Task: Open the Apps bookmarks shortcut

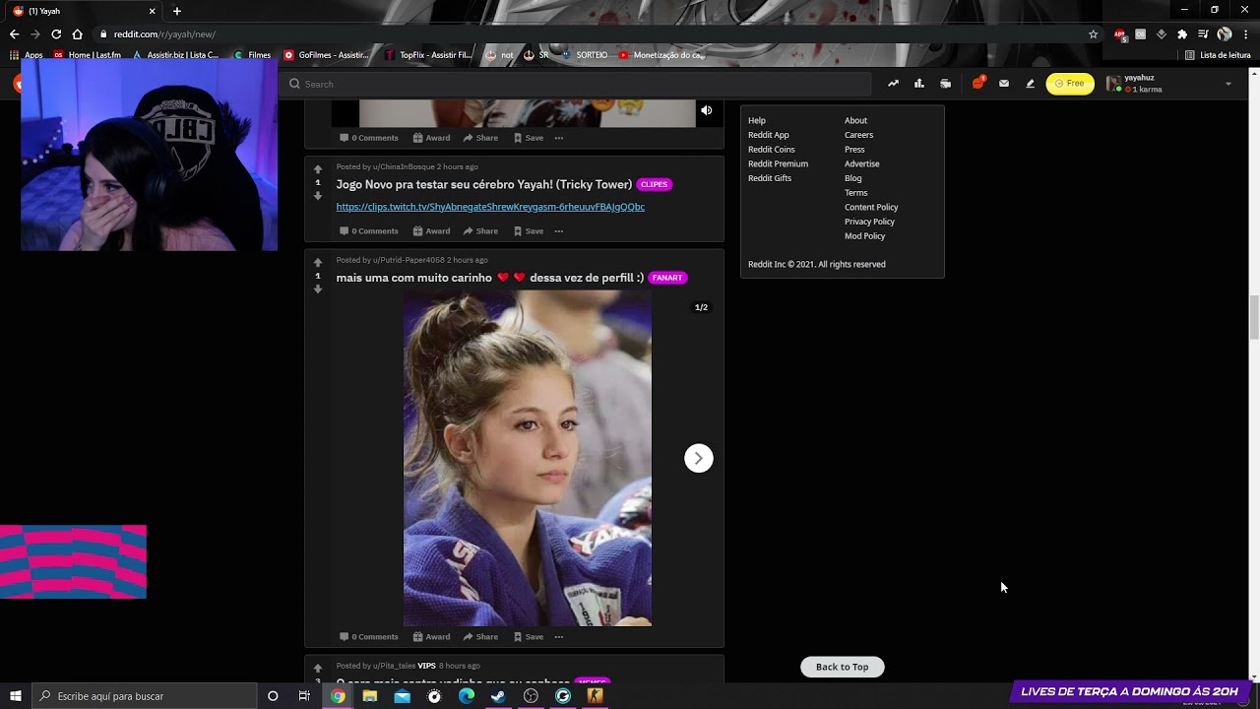Action: (x=27, y=55)
